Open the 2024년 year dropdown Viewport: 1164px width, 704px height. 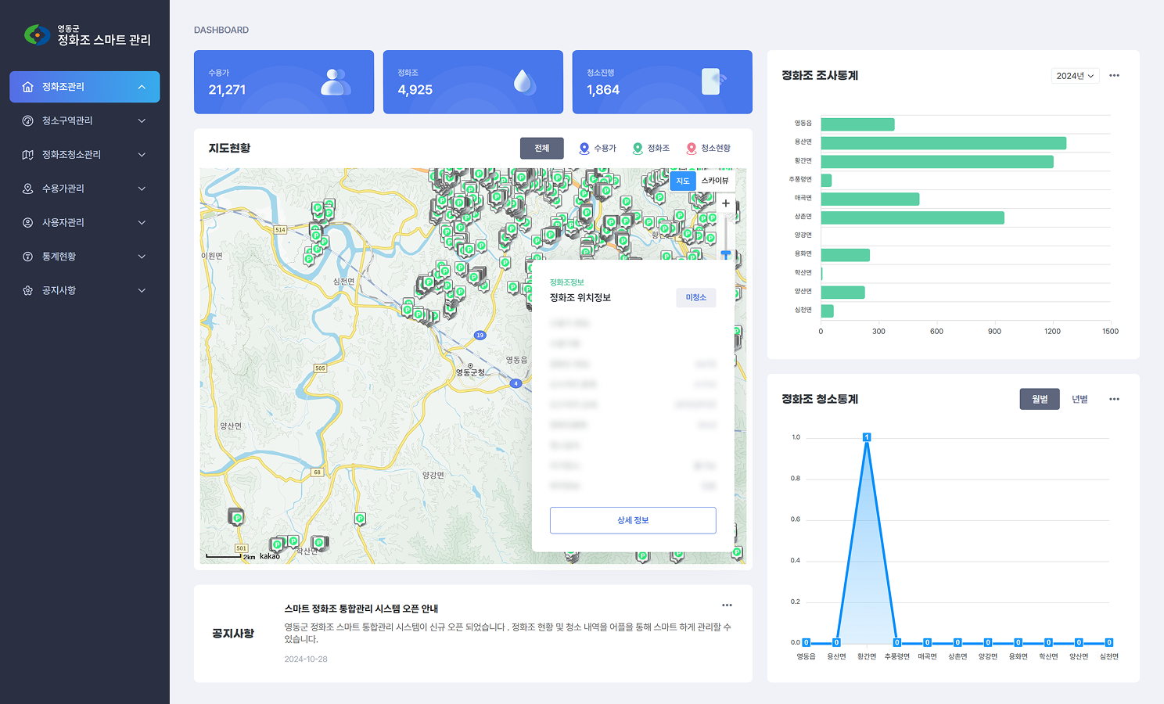tap(1075, 76)
